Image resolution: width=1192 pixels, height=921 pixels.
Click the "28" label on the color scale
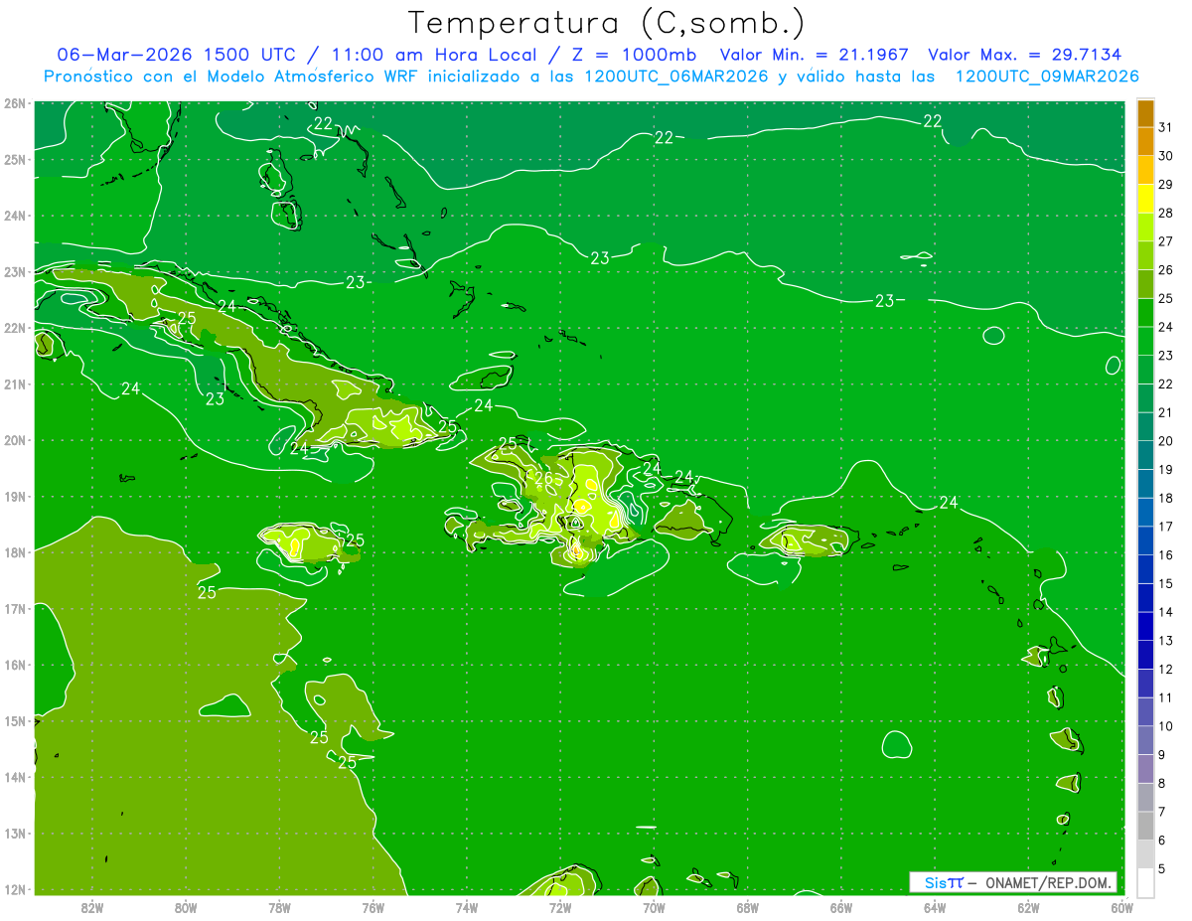click(1165, 213)
